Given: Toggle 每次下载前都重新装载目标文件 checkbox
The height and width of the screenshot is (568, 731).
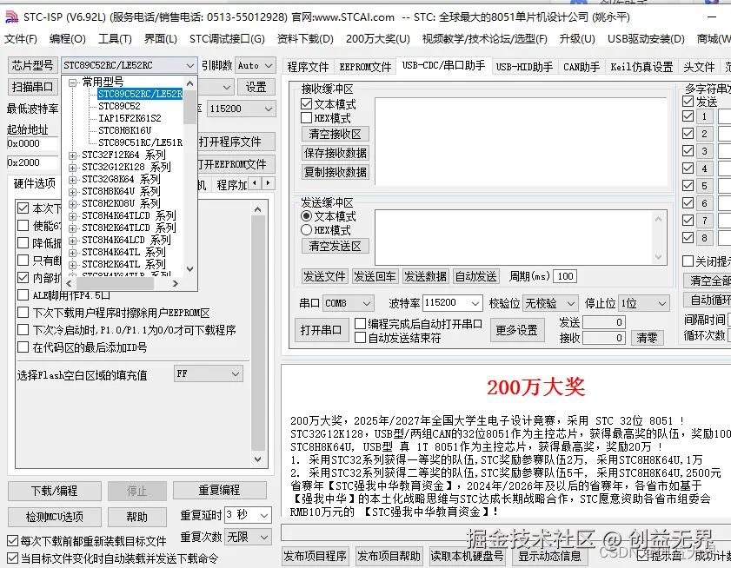Looking at the screenshot, I should pos(12,541).
